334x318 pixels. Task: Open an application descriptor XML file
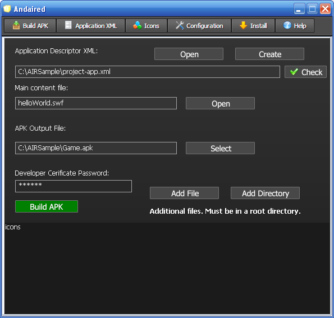tap(189, 54)
